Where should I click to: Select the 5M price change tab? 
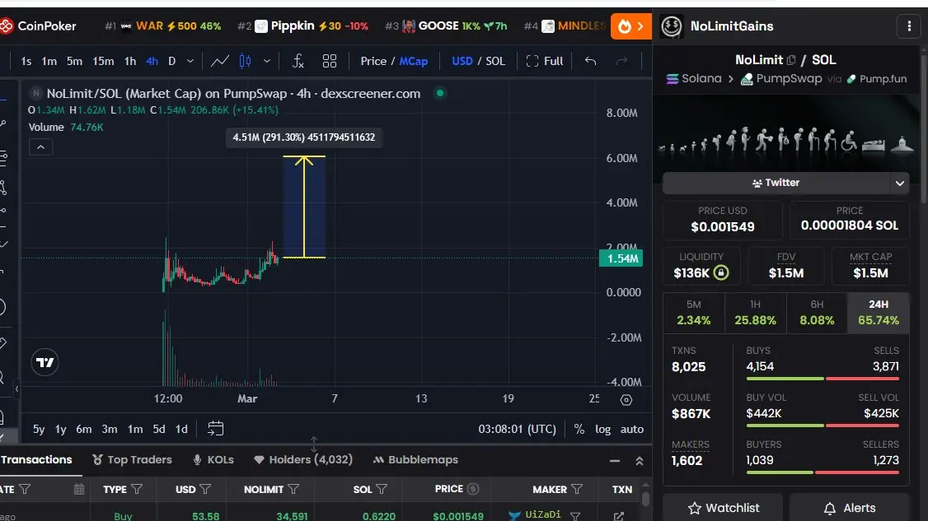coord(694,312)
